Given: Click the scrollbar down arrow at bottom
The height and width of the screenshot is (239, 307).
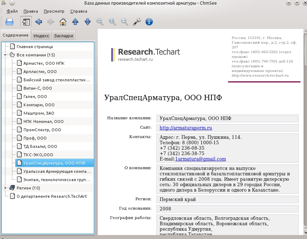Looking at the screenshot, I should point(305,232).
